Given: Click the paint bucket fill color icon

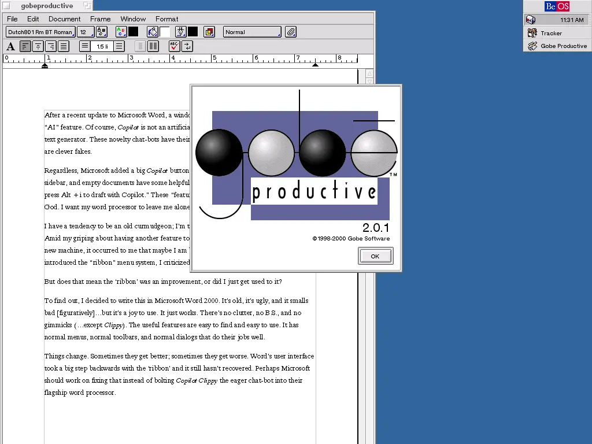Looking at the screenshot, I should [x=153, y=32].
